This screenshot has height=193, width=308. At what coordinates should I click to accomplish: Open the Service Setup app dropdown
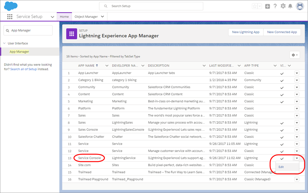click(x=52, y=17)
